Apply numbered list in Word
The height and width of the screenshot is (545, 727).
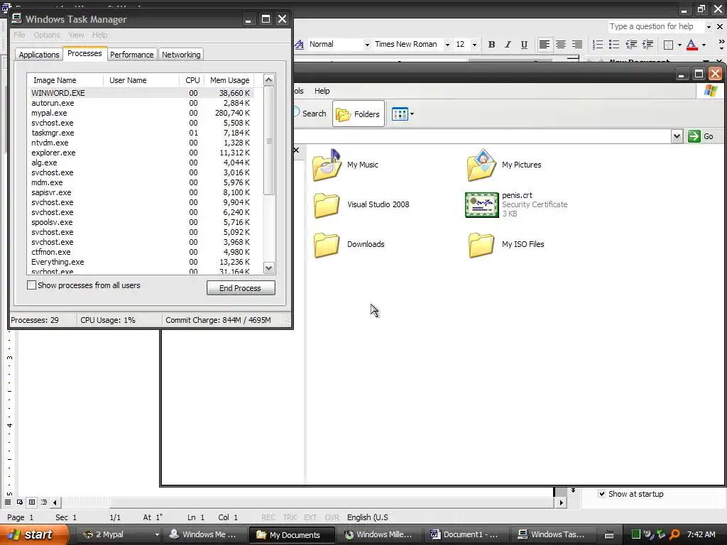tap(598, 45)
